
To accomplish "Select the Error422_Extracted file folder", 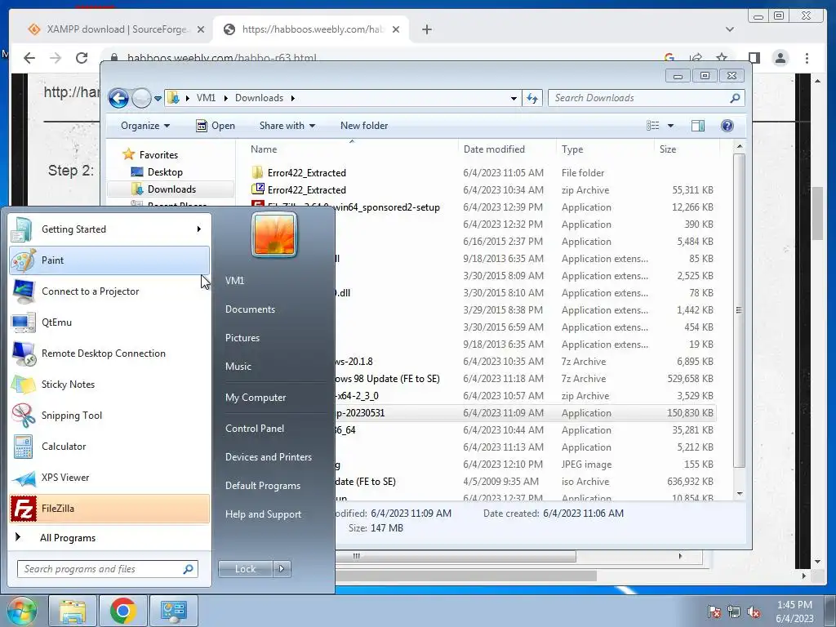I will 307,173.
